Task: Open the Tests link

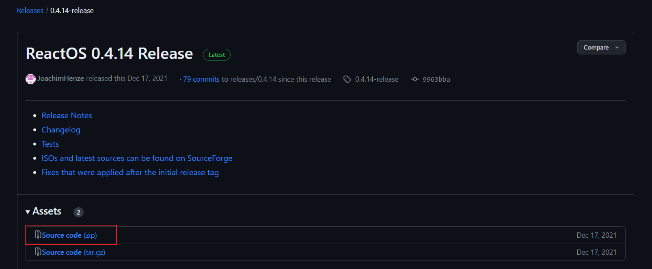Action: (50, 144)
